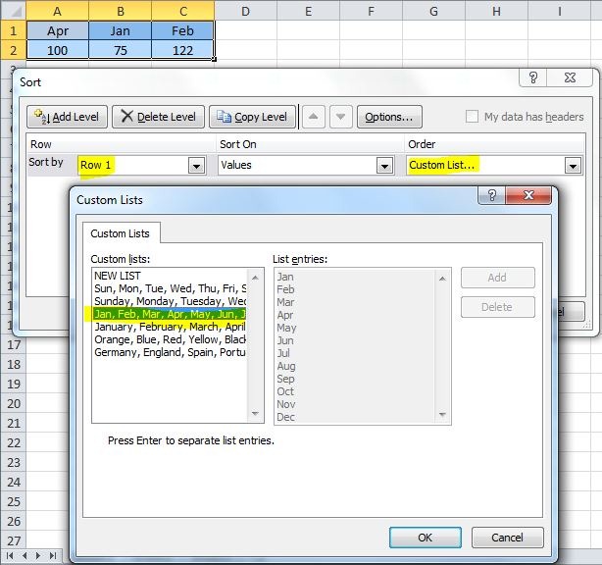Move sort level up with arrow
The image size is (602, 565).
[314, 117]
